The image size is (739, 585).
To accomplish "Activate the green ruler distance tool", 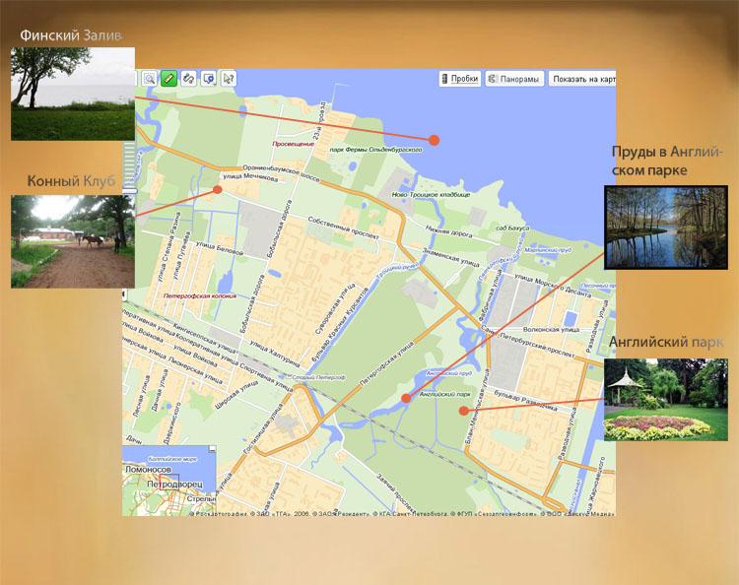I will click(x=168, y=78).
